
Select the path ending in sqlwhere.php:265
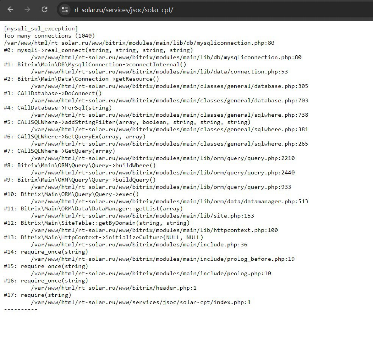click(169, 144)
